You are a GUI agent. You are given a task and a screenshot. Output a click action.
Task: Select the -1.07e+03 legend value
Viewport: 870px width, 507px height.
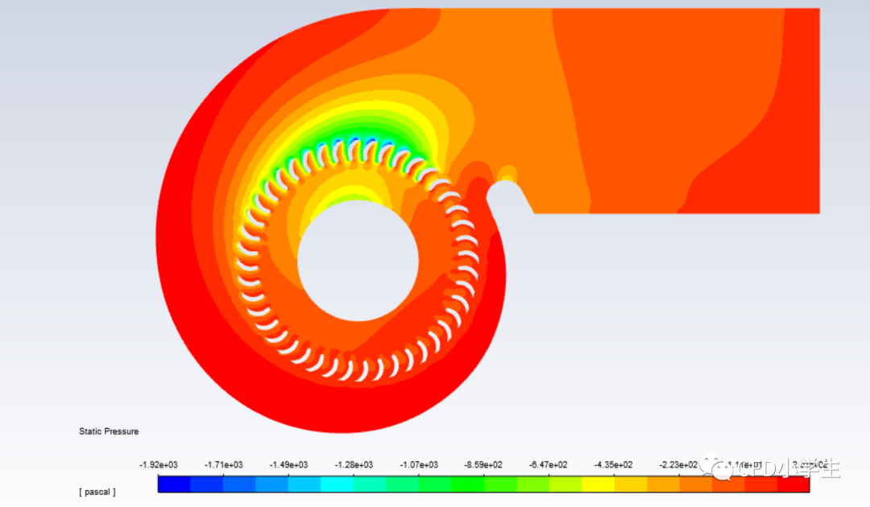[x=419, y=465]
